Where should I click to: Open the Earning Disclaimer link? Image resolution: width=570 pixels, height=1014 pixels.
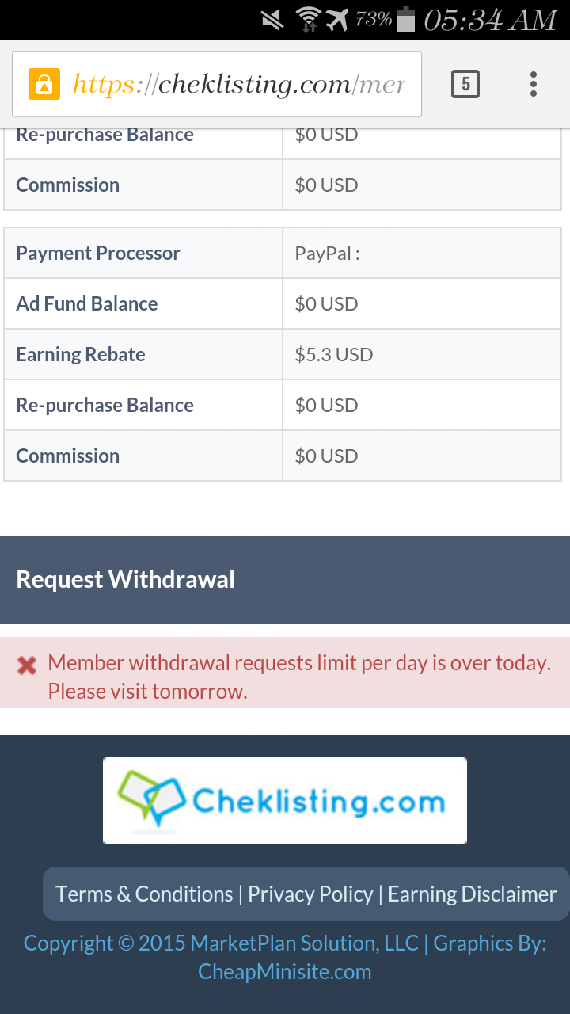(x=473, y=894)
